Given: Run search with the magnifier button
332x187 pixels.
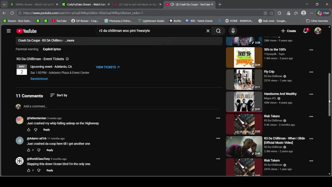Looking at the screenshot, I should point(218,31).
